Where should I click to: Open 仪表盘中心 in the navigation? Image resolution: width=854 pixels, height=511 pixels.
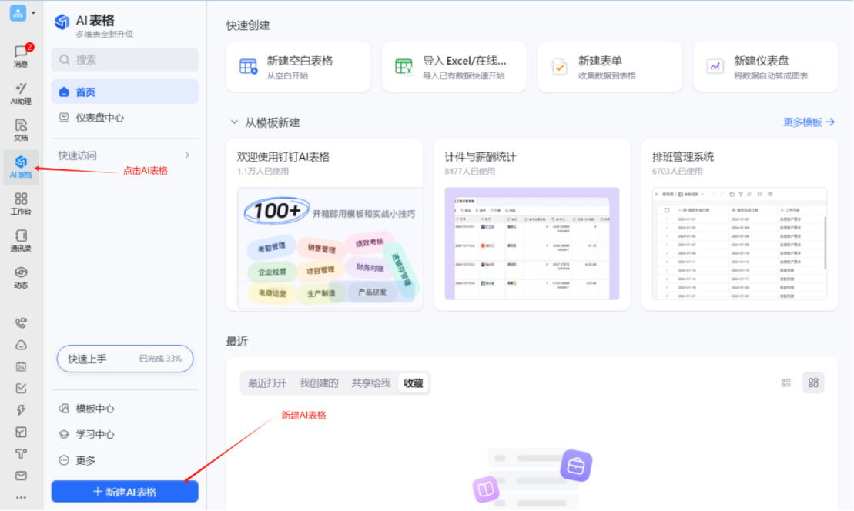(x=125, y=118)
